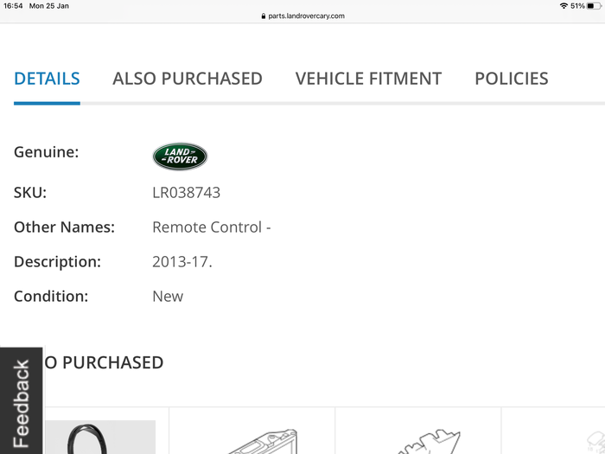Click the Also Purchased section heading

point(104,362)
